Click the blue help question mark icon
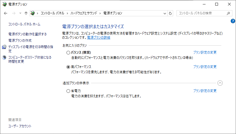The width and height of the screenshot is (236, 134). coord(233,21)
